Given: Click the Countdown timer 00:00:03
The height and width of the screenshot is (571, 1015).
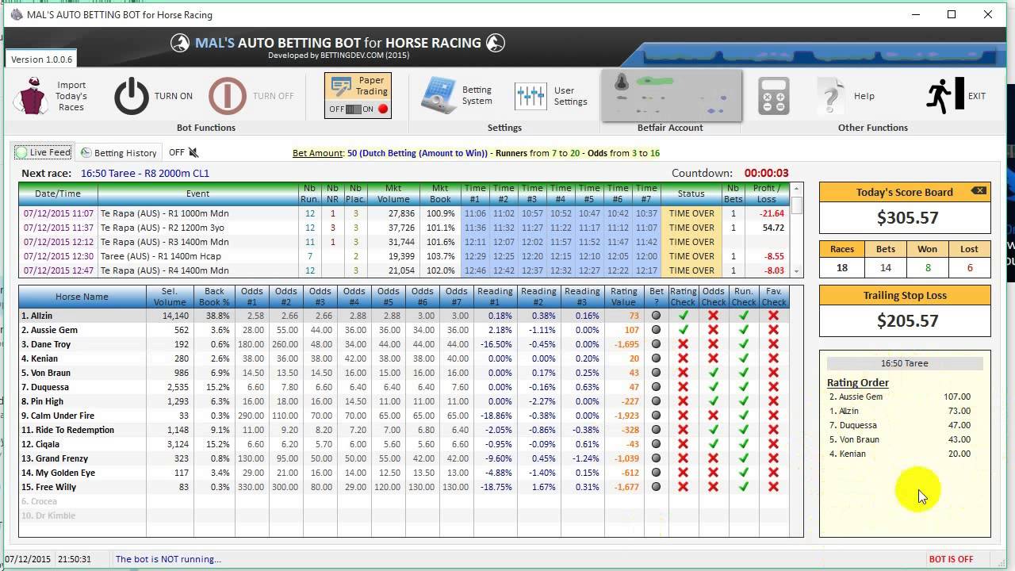Looking at the screenshot, I should click(766, 173).
